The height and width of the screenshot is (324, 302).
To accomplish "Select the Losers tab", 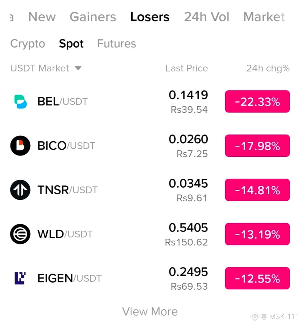I will click(x=150, y=17).
